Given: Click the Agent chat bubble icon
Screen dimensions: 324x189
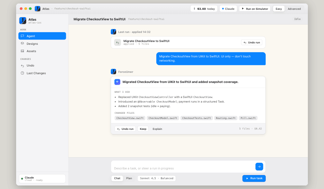Looking at the screenshot, I should [22, 36].
